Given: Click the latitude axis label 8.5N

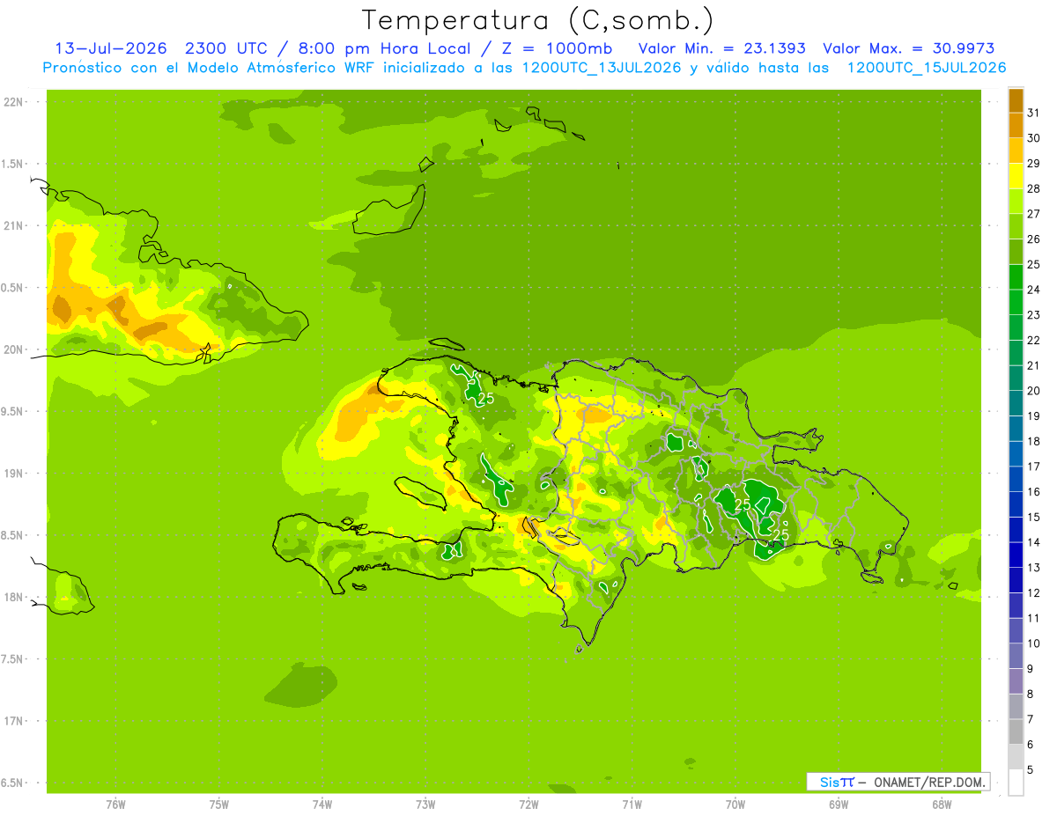Looking at the screenshot, I should tap(13, 535).
